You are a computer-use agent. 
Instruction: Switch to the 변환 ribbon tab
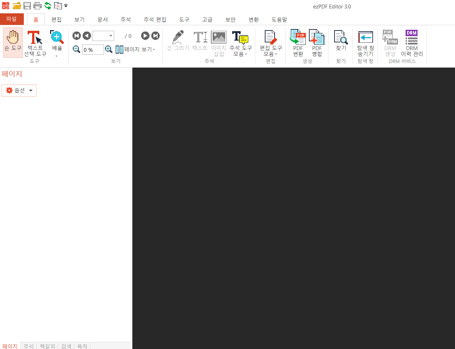point(254,20)
